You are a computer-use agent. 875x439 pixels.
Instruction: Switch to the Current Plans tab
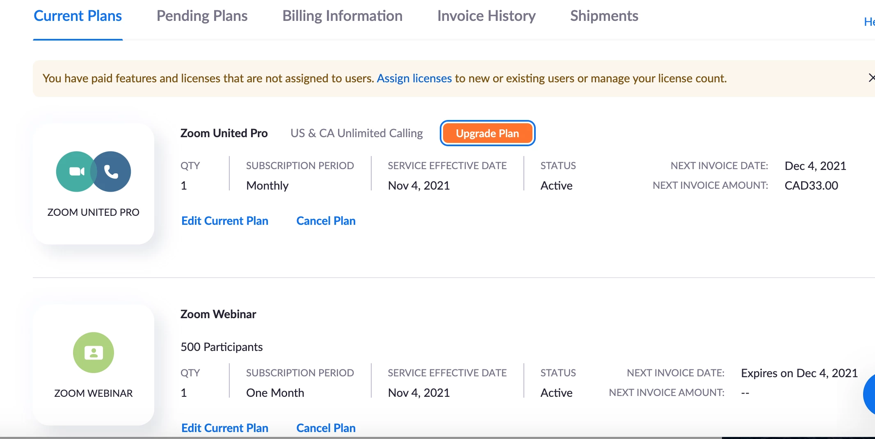[78, 16]
